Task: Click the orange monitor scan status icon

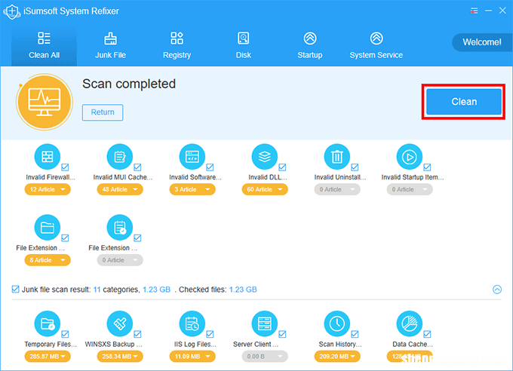Action: (45, 102)
